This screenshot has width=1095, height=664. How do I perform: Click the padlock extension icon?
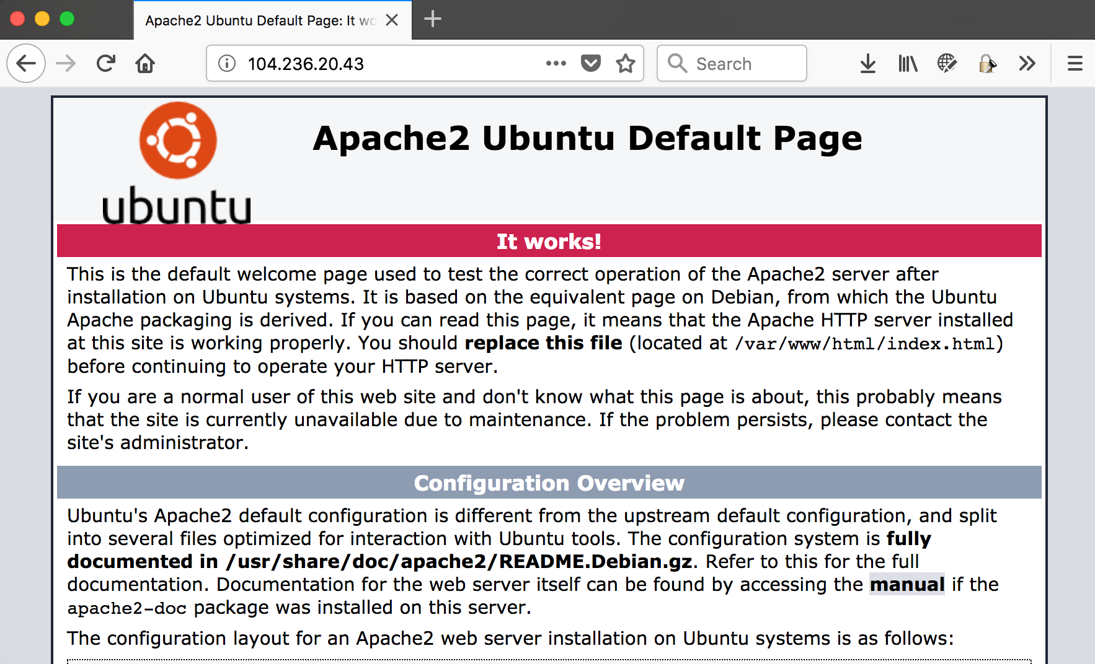tap(987, 63)
